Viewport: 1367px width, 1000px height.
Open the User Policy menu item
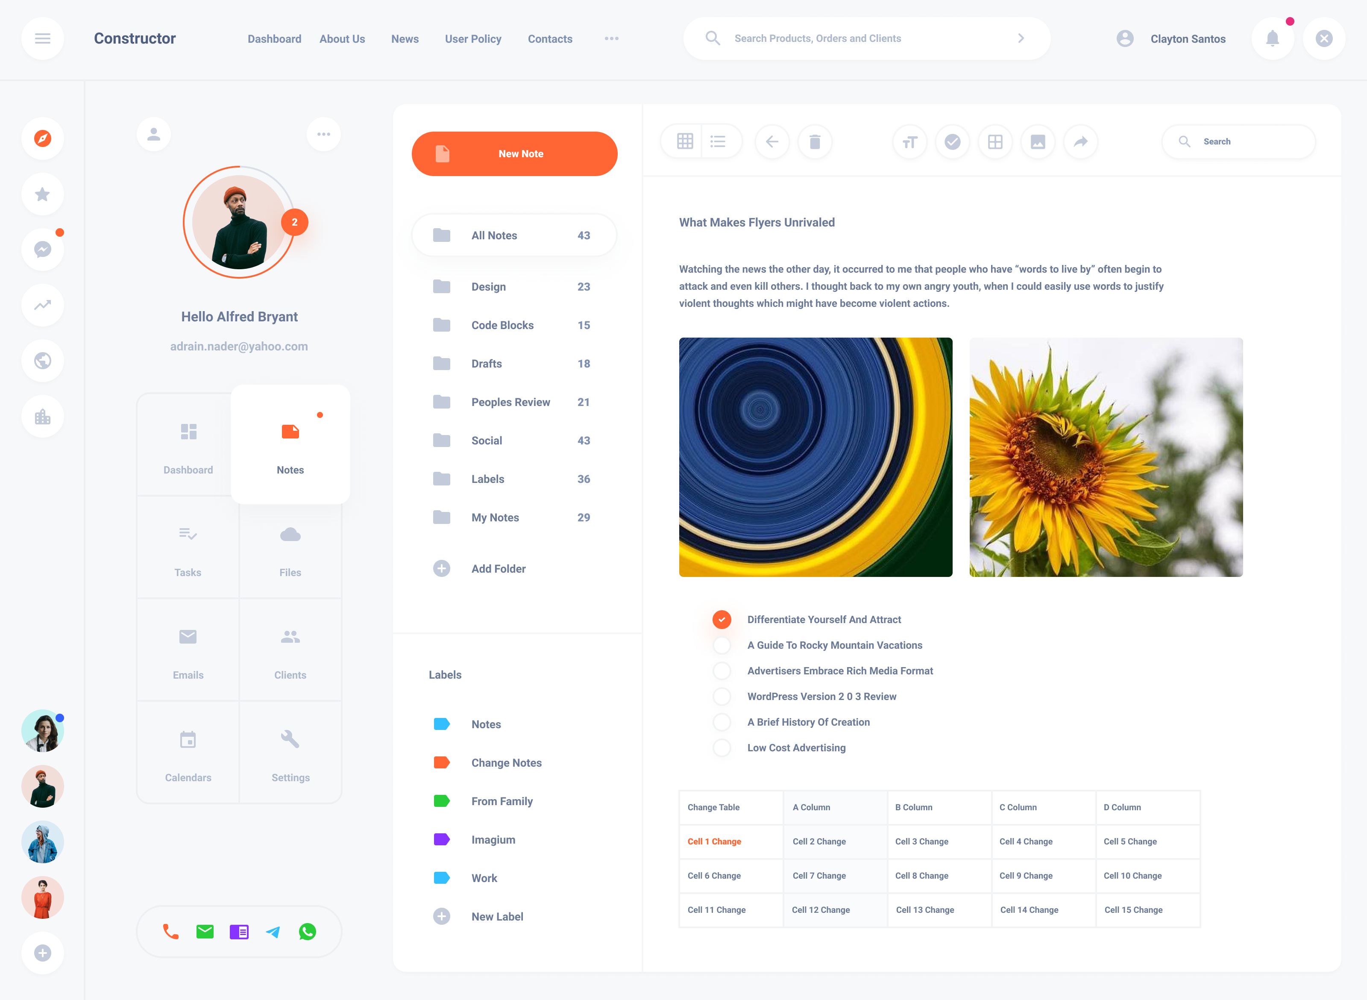(472, 38)
